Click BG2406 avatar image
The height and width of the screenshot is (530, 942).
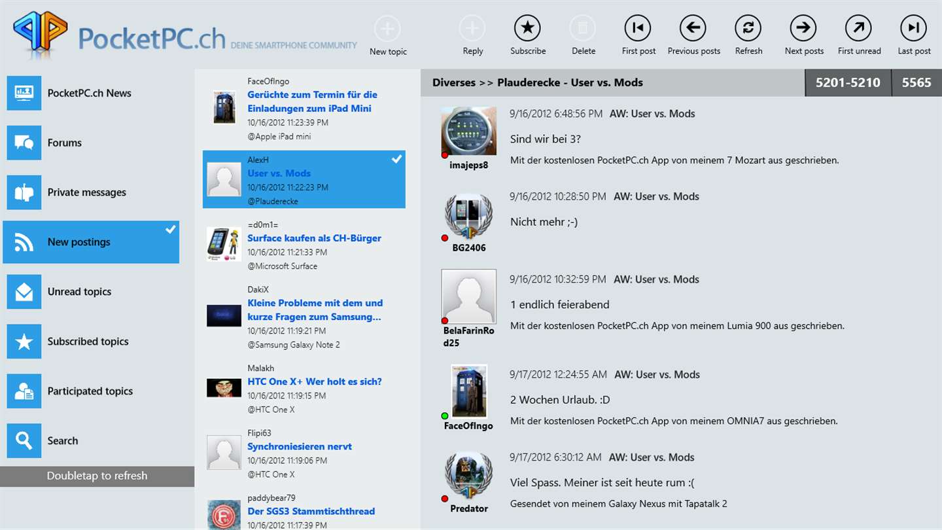pos(468,217)
